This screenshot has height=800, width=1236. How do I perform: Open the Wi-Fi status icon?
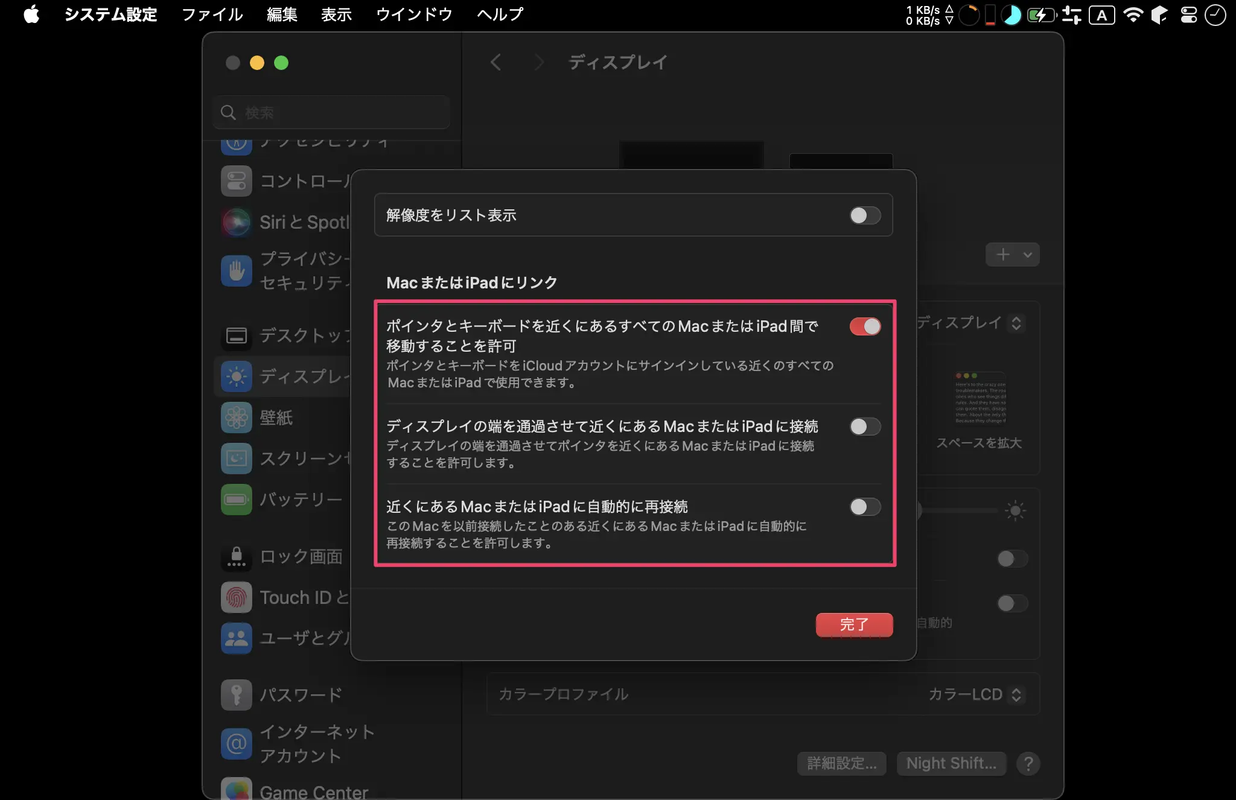(1133, 14)
